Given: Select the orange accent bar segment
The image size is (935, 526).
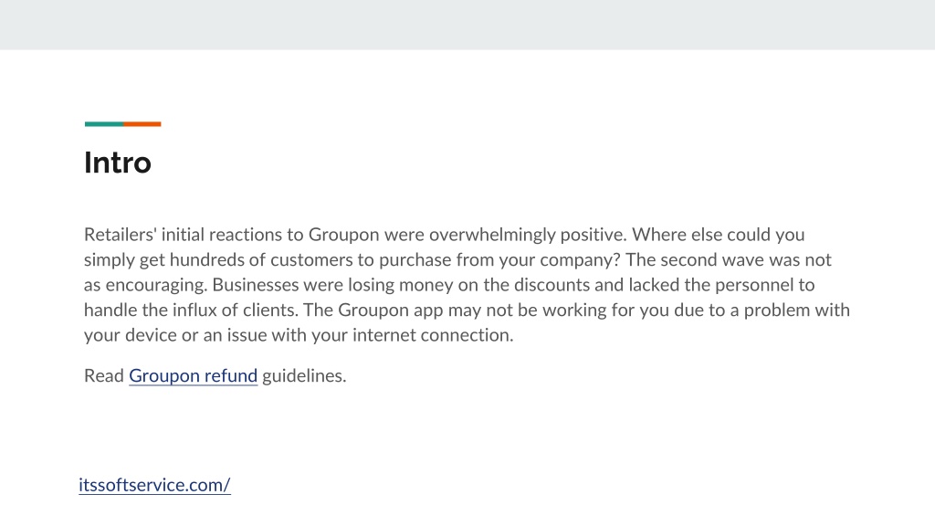Looking at the screenshot, I should pos(142,124).
